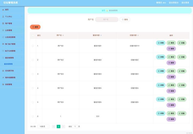Click the 我的收藏管理 sidebar icon
The image size is (193, 134).
tap(3, 77)
